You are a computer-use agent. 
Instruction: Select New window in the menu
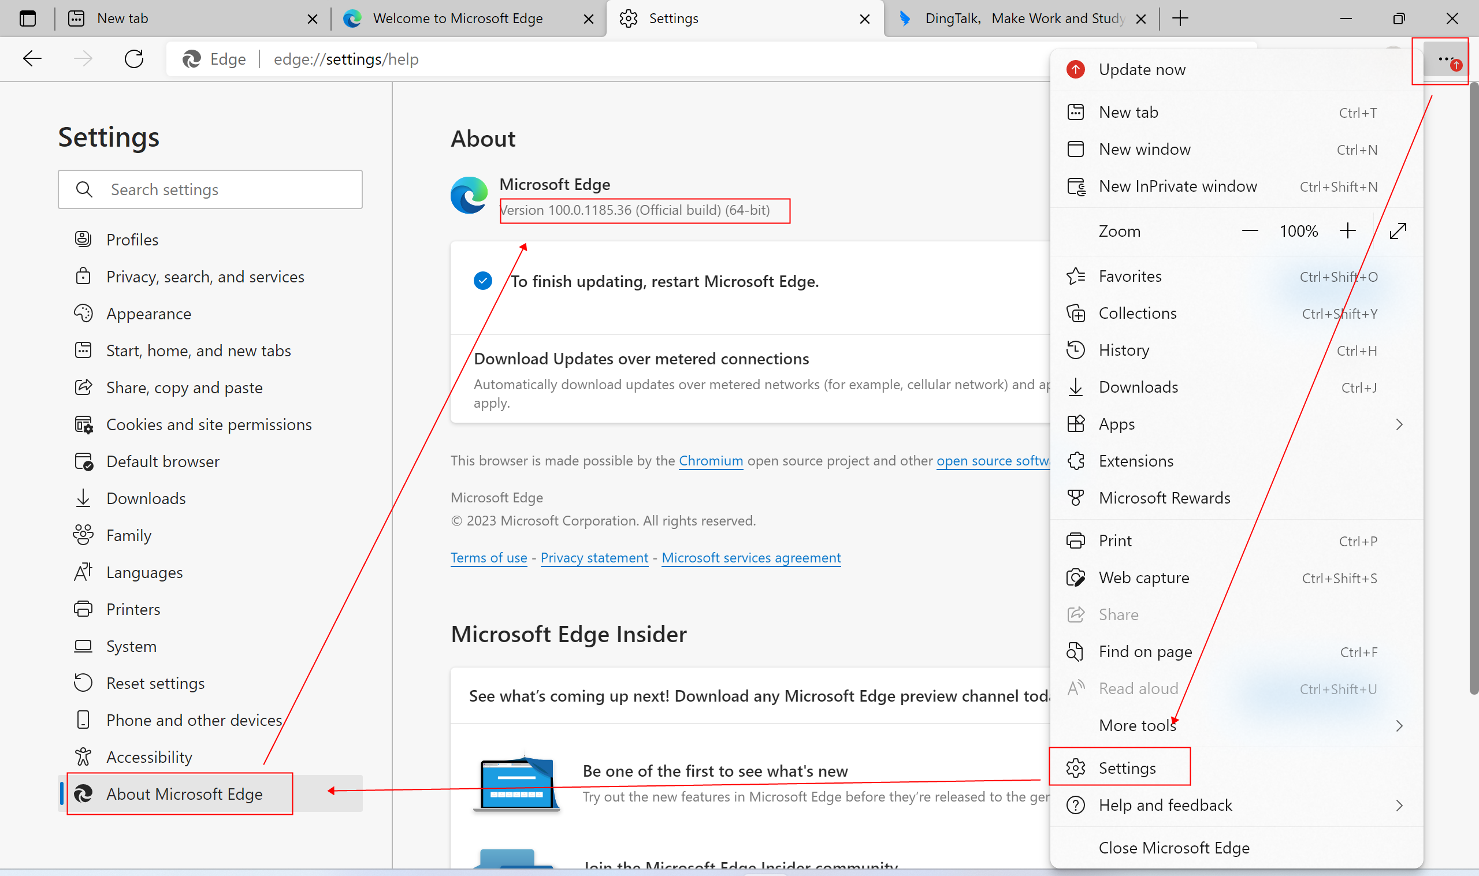[1237, 150]
